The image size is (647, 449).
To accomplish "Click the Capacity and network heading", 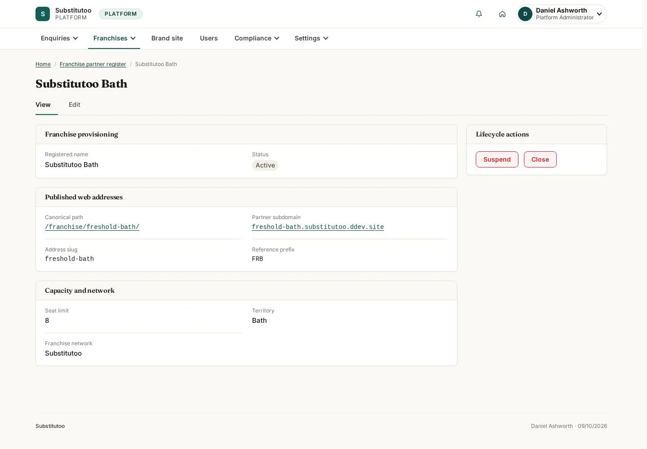I will tap(80, 291).
